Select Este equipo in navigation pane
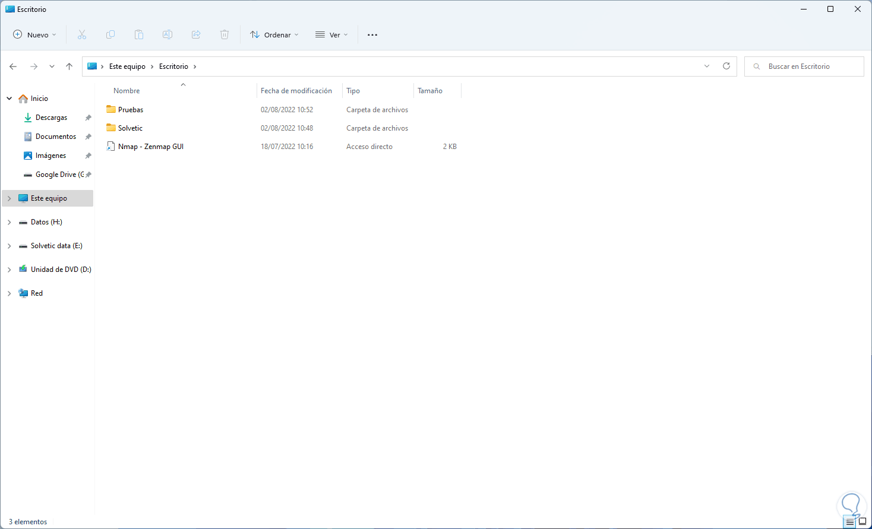The image size is (872, 529). click(49, 198)
